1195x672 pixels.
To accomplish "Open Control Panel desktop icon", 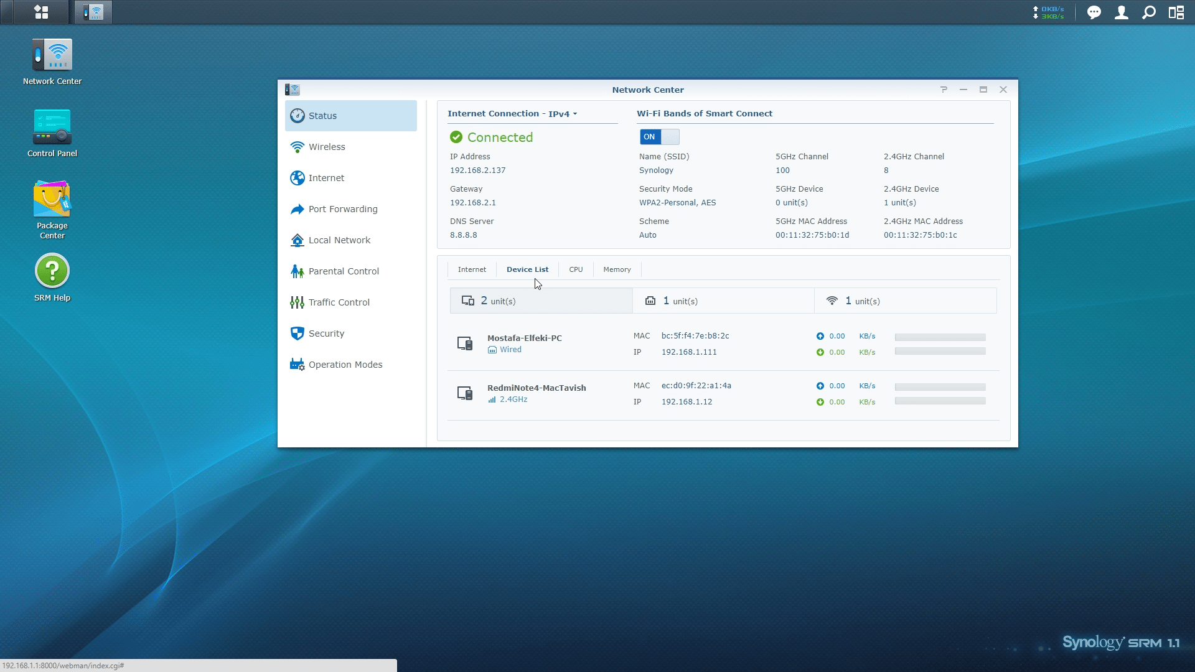I will pyautogui.click(x=52, y=128).
